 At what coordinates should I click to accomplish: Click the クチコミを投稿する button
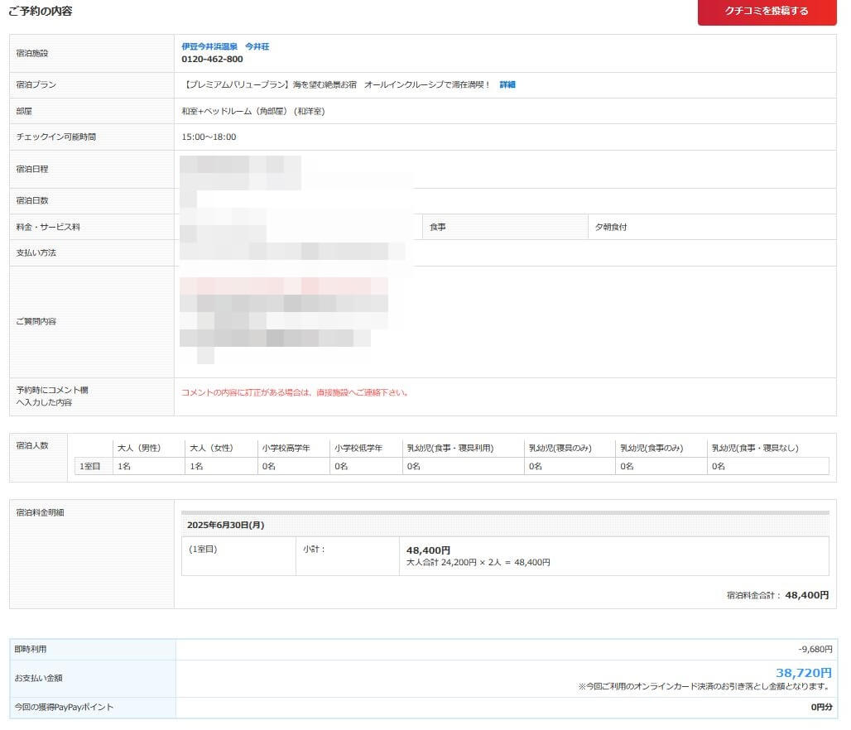click(767, 12)
